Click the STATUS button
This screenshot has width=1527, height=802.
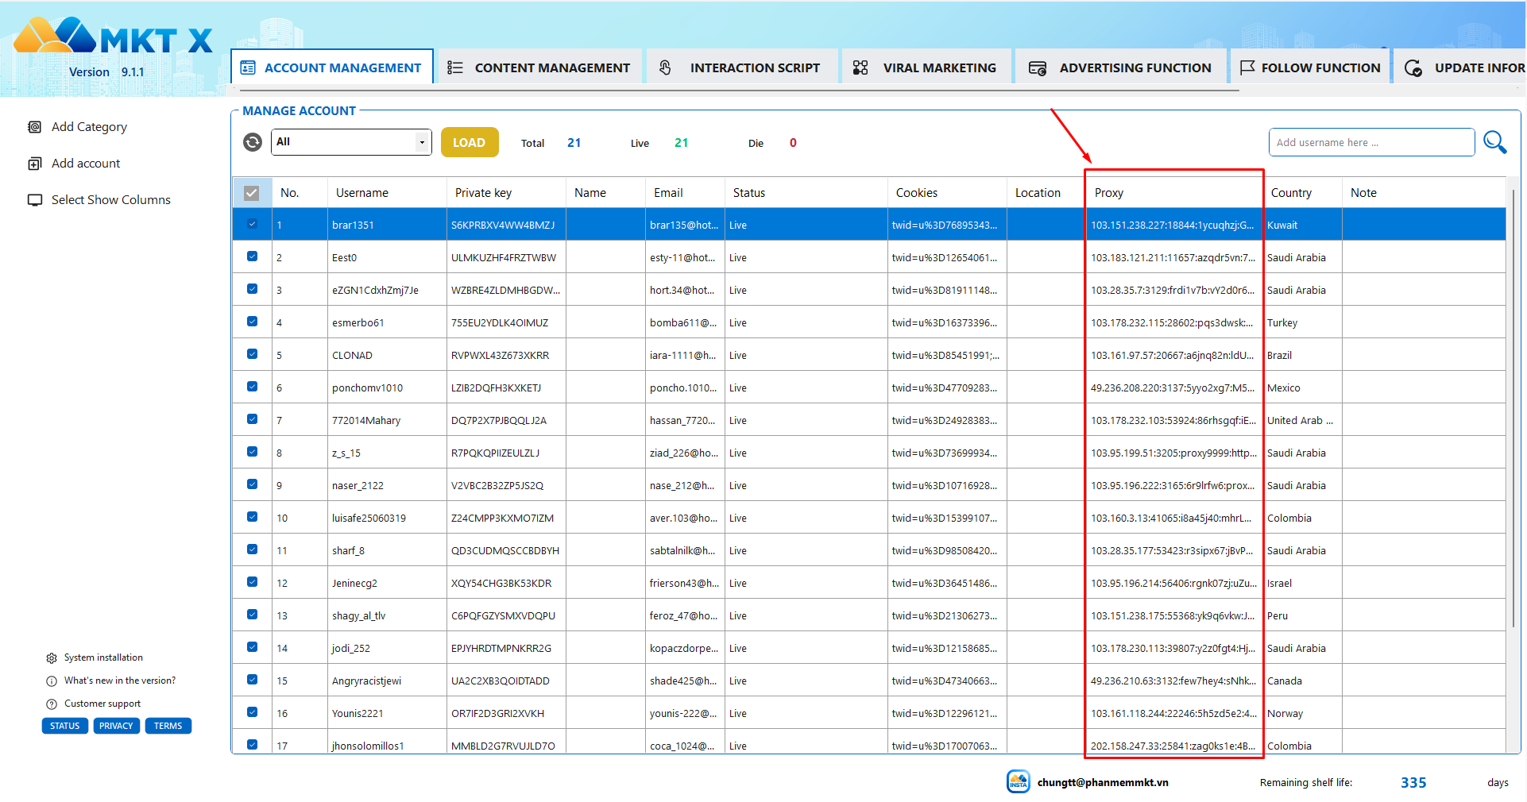point(65,726)
